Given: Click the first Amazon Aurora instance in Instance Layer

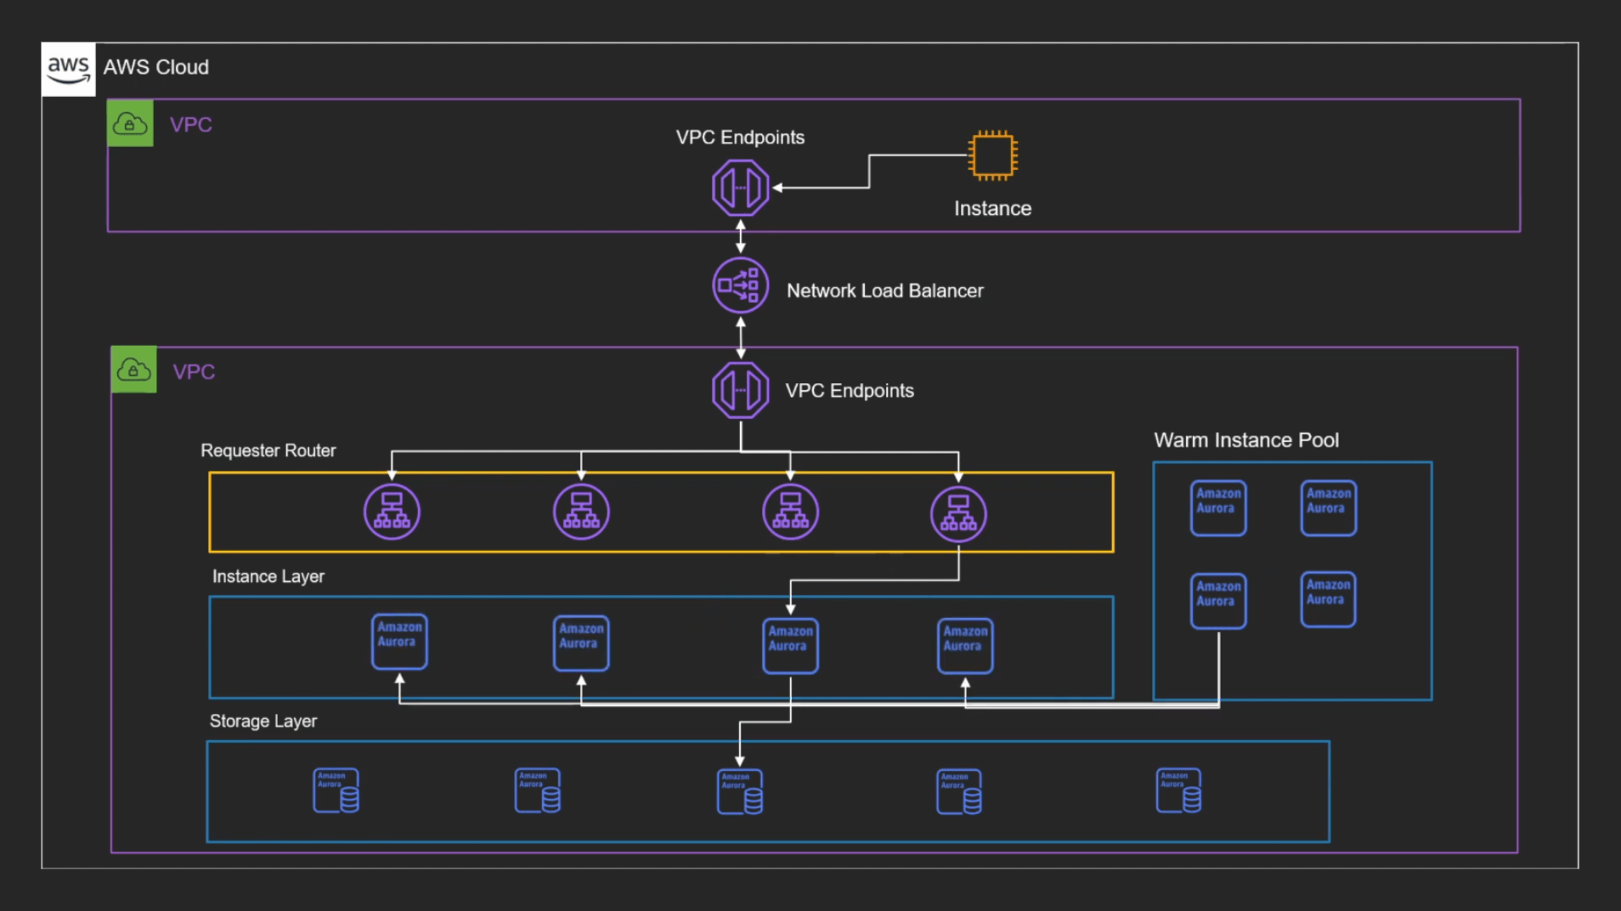Looking at the screenshot, I should tap(398, 642).
